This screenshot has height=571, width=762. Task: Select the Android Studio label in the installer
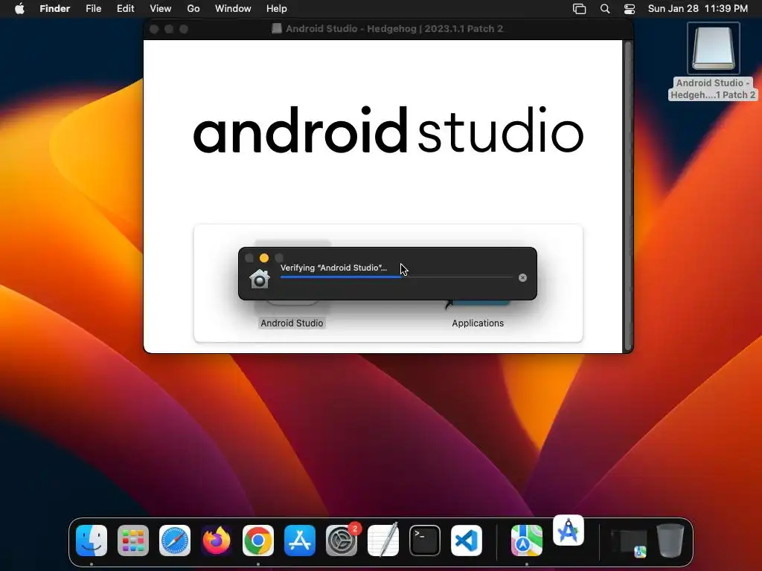pyautogui.click(x=292, y=323)
